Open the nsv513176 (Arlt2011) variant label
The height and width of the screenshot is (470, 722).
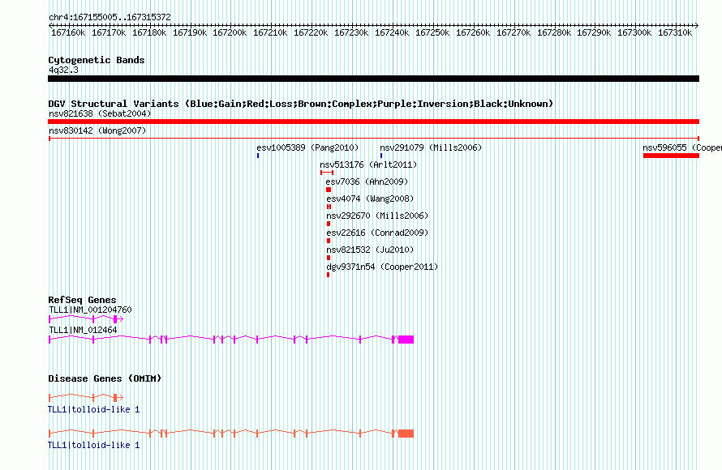point(368,164)
